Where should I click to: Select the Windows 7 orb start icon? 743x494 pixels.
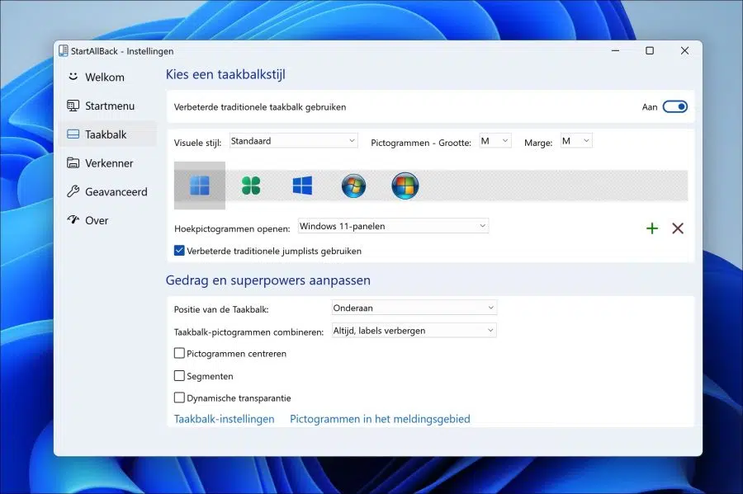click(353, 186)
